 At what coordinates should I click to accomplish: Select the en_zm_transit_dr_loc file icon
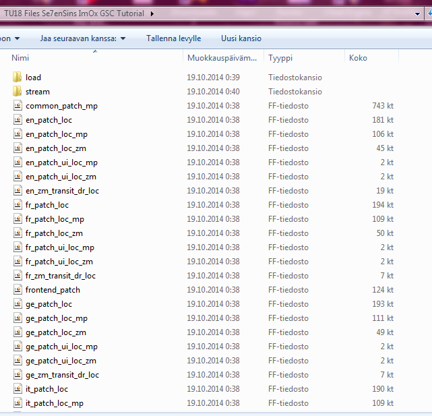click(x=18, y=191)
